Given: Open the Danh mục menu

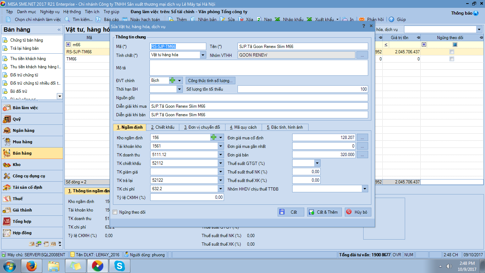Looking at the screenshot, I should click(x=27, y=12).
